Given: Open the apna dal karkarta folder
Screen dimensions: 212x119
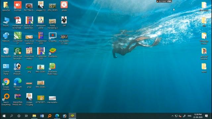Looking at the screenshot, I should pyautogui.click(x=204, y=54).
